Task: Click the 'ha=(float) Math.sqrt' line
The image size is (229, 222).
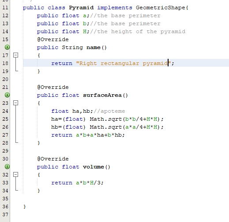Action: pyautogui.click(x=107, y=119)
